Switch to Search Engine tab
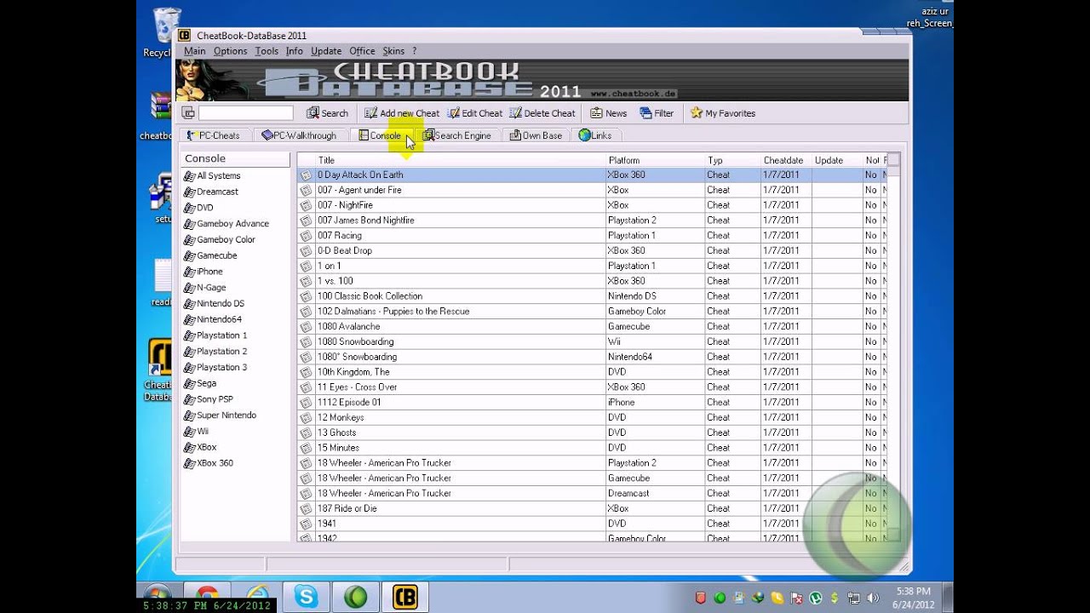Viewport: 1090px width, 613px height. pos(456,135)
